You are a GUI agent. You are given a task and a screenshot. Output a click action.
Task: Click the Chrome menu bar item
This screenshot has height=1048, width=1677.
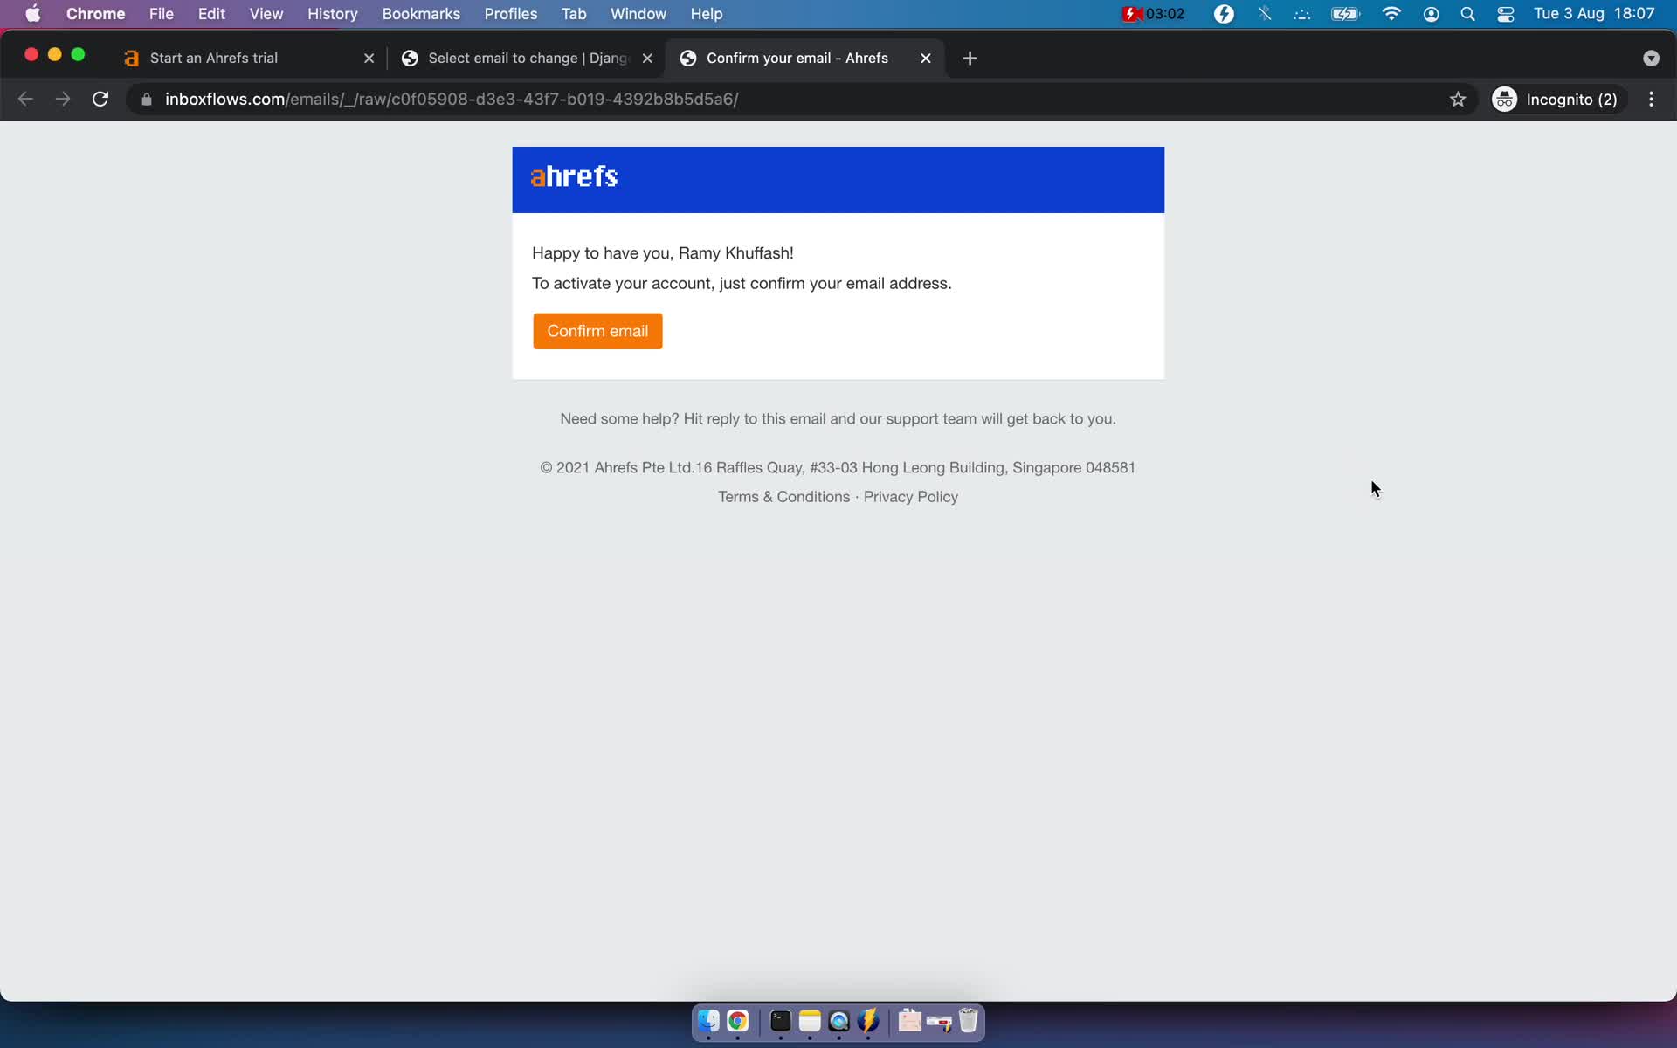tap(95, 13)
